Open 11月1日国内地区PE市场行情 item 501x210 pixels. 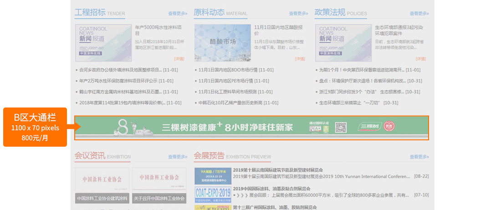pos(234,81)
